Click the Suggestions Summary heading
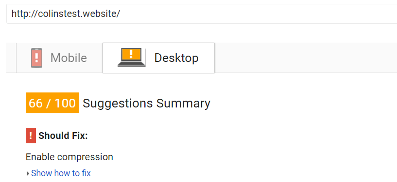The image size is (397, 182). (146, 103)
